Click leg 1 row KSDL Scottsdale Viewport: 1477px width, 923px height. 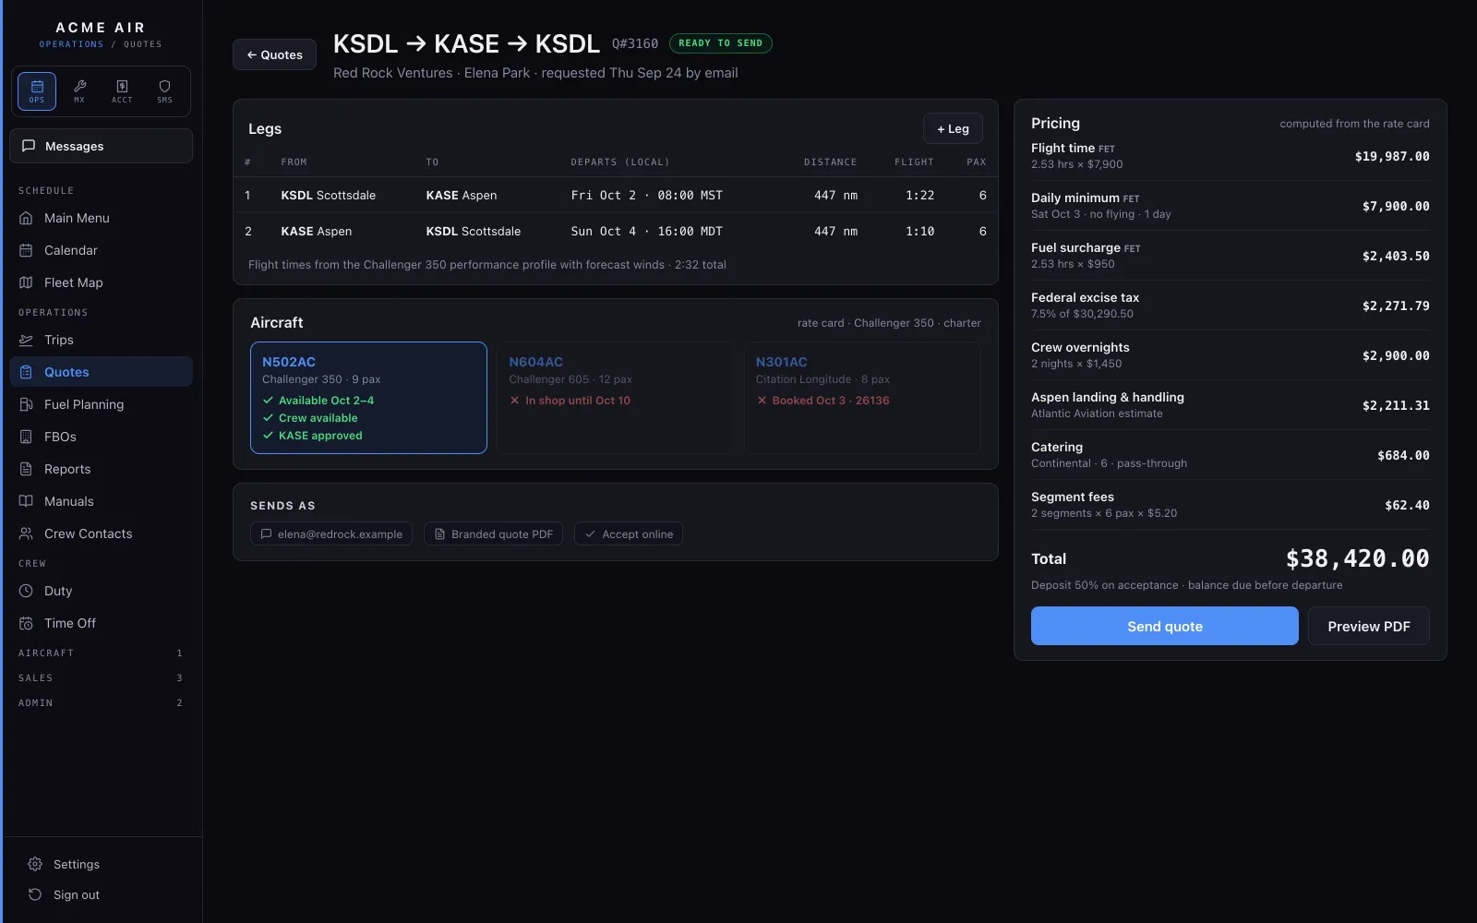(x=616, y=195)
